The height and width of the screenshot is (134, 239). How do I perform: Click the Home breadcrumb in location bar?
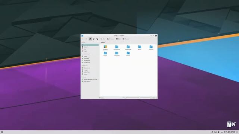pos(103,42)
